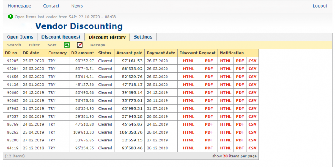The width and height of the screenshot is (335, 167).
Task: Open Discount Request PDF for DR 85200
Action: pyautogui.click(x=209, y=140)
